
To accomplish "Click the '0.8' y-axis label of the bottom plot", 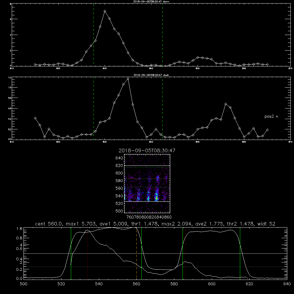I will (x=19, y=238).
